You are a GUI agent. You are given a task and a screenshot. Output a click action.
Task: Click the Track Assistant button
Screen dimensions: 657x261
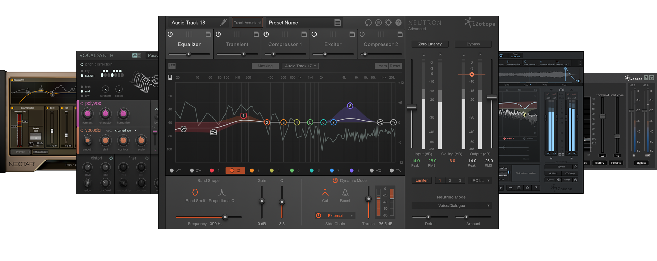pyautogui.click(x=247, y=23)
